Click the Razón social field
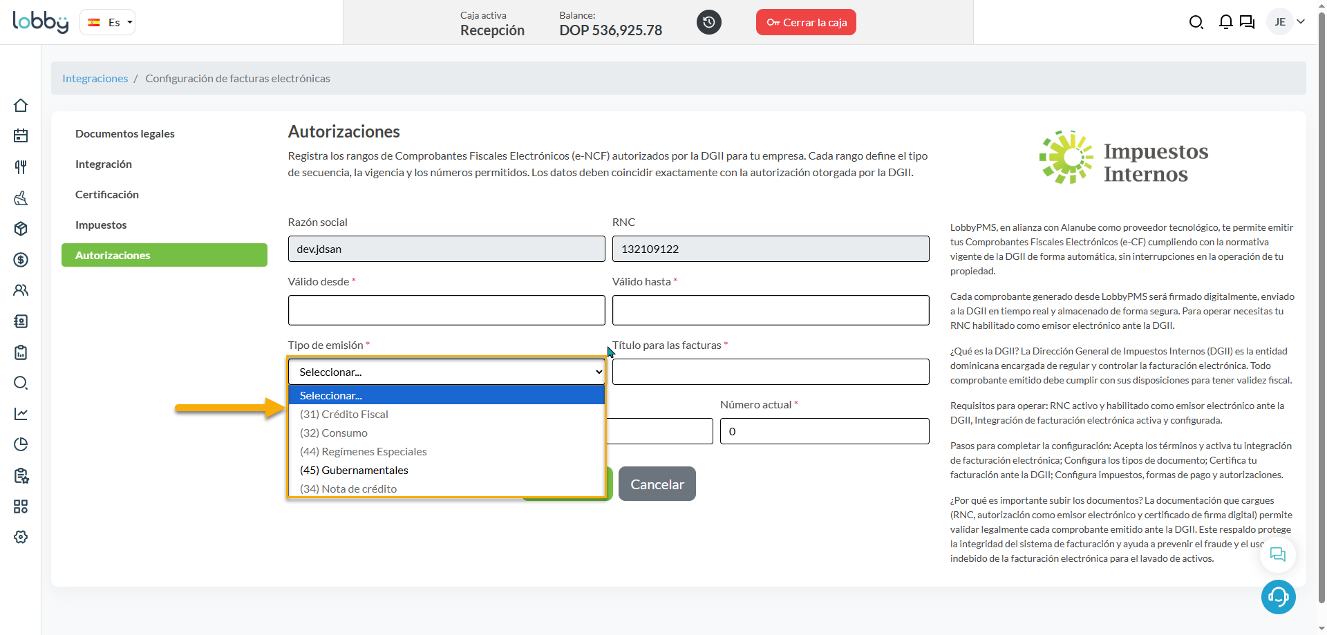 point(446,249)
